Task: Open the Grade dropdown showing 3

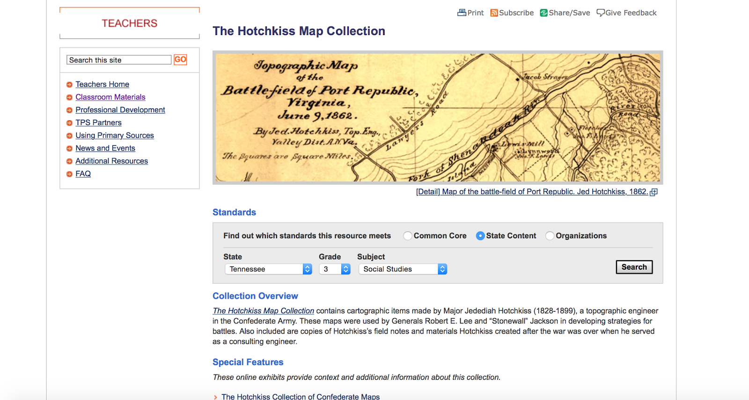Action: click(x=335, y=269)
